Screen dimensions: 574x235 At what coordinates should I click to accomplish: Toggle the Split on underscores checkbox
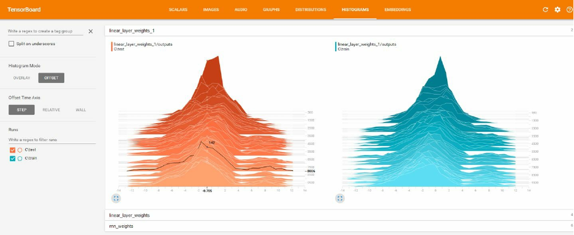12,44
